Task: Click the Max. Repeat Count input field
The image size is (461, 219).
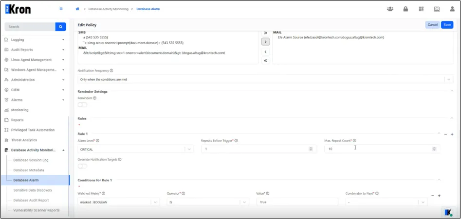Action: (x=382, y=149)
